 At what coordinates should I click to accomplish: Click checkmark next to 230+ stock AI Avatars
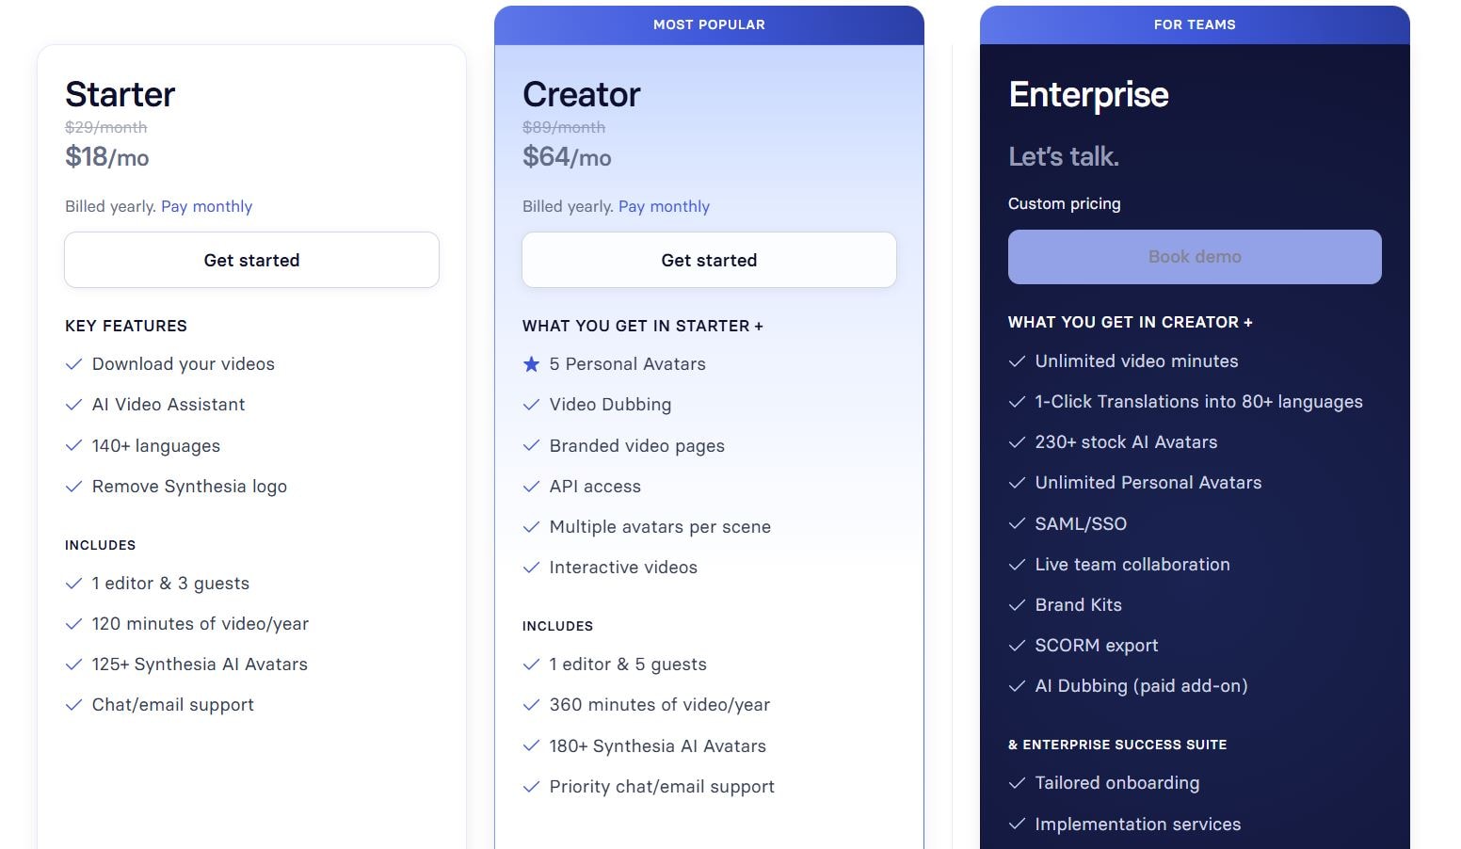pos(1017,442)
